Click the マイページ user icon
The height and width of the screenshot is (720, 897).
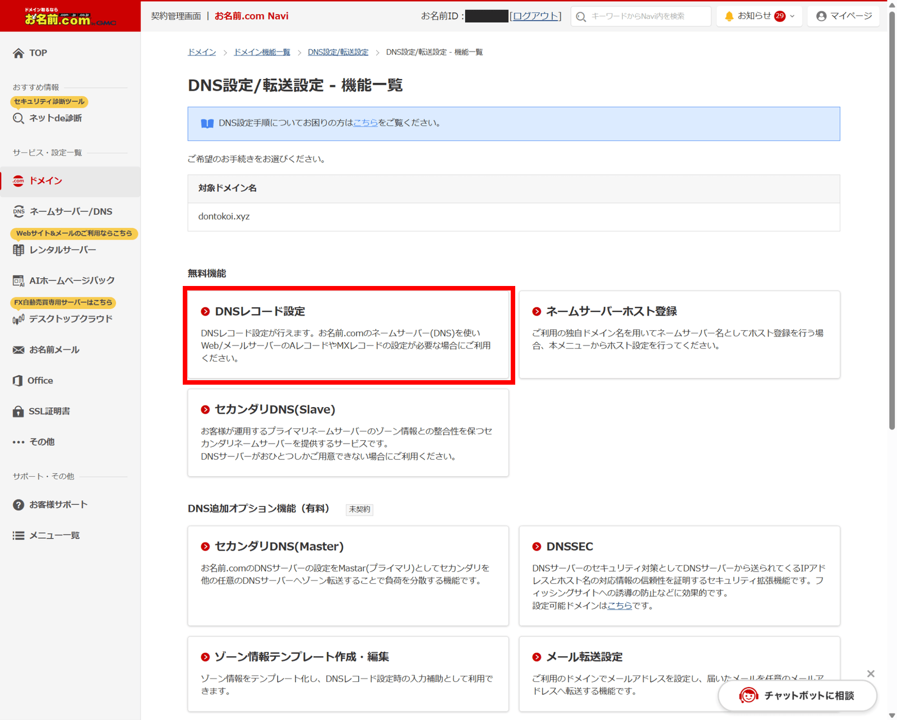pyautogui.click(x=821, y=16)
